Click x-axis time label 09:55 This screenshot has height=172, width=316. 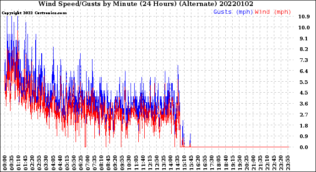tap(122, 163)
